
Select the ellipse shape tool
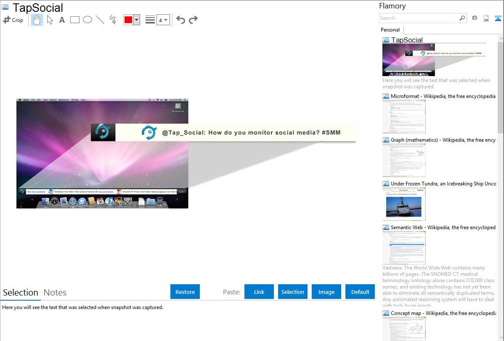click(87, 20)
